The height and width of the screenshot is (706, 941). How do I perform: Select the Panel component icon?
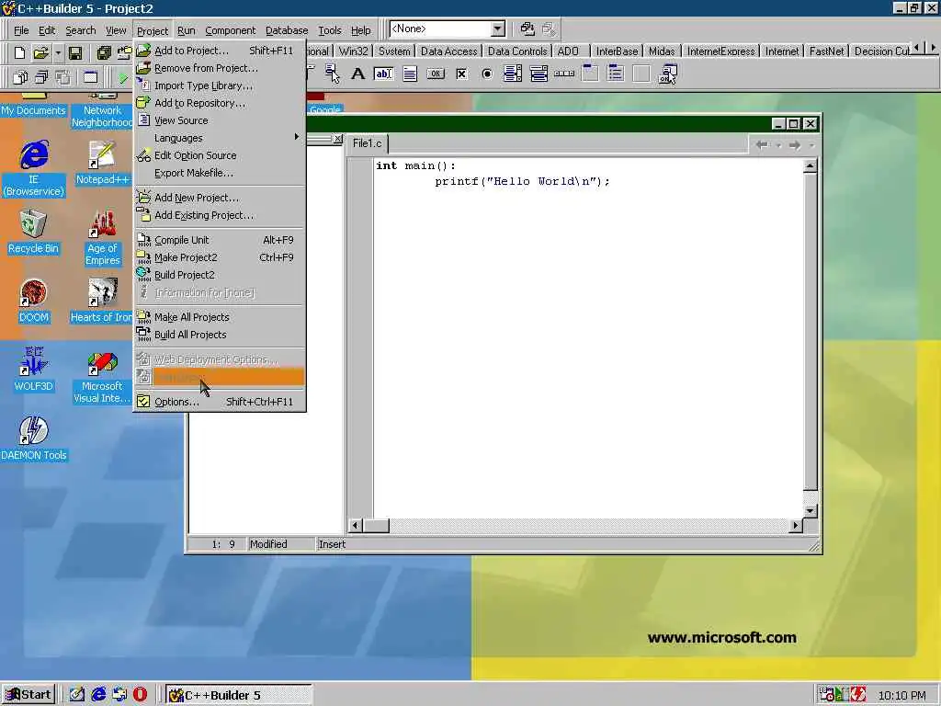click(x=641, y=74)
